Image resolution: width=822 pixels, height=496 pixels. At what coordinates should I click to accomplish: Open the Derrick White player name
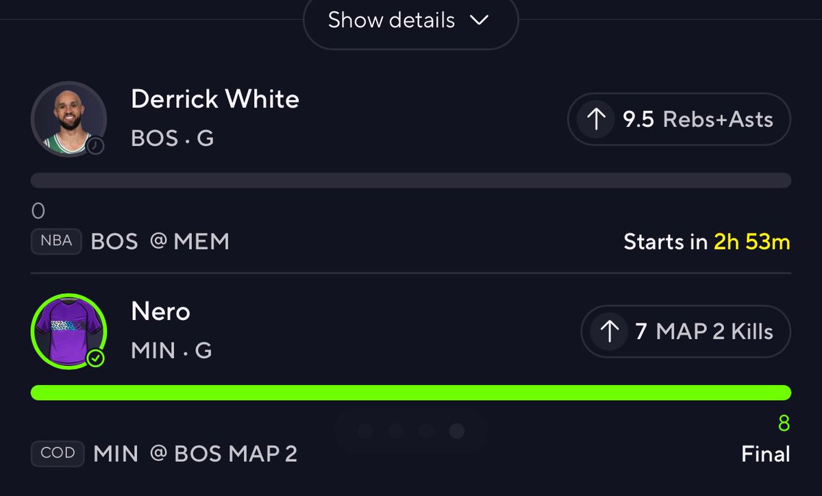(215, 99)
